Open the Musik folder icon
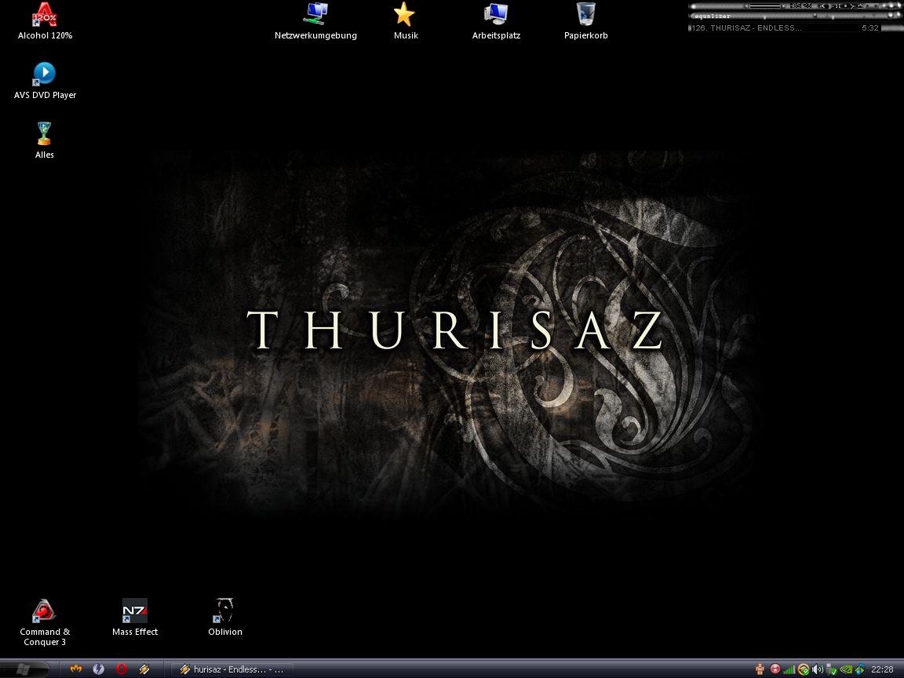 click(405, 15)
